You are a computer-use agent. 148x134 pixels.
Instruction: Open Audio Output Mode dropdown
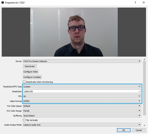82,125
